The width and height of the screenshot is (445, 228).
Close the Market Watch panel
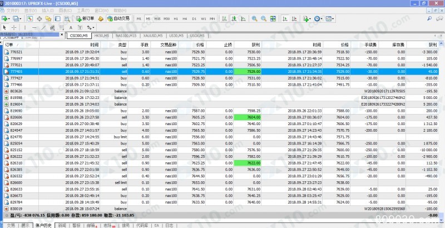(62, 34)
